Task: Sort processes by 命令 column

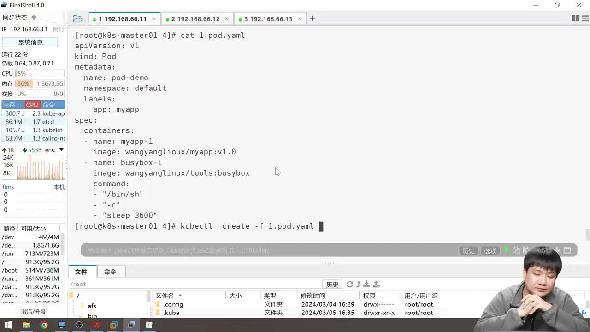Action: coord(52,105)
